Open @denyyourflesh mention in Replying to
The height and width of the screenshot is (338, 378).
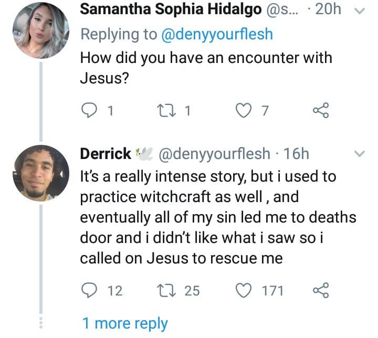click(216, 35)
